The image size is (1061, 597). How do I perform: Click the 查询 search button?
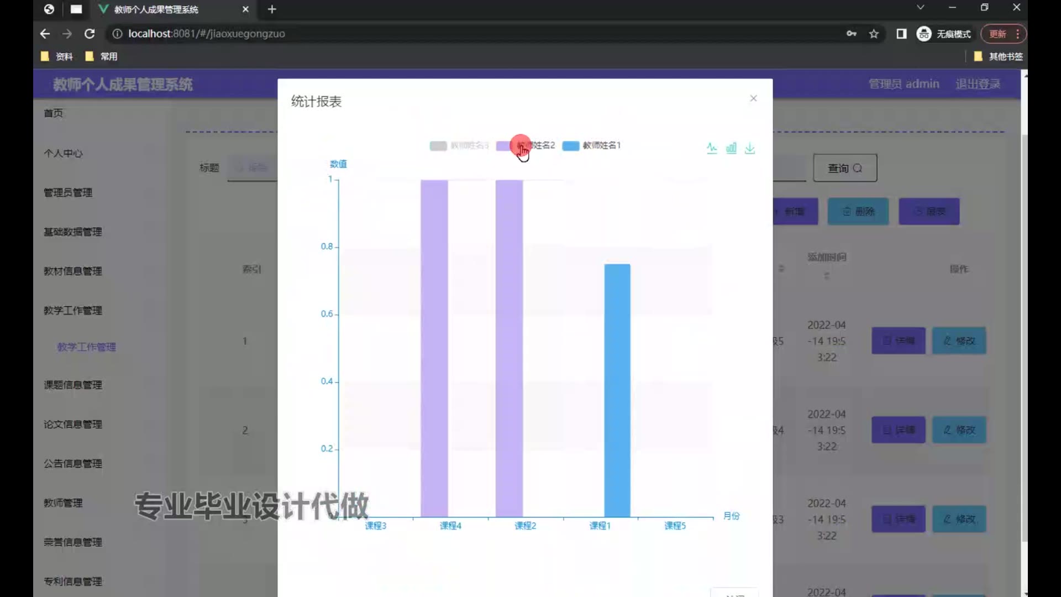[x=844, y=168]
